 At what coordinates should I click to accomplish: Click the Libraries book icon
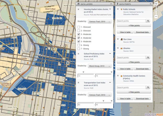pos(121,49)
